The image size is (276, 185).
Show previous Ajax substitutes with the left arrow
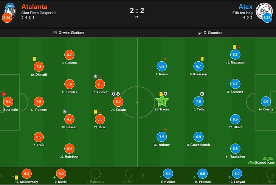(143, 176)
